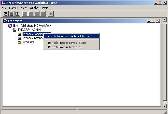Click the Worklists folder icon
The image size is (168, 114).
tap(20, 42)
